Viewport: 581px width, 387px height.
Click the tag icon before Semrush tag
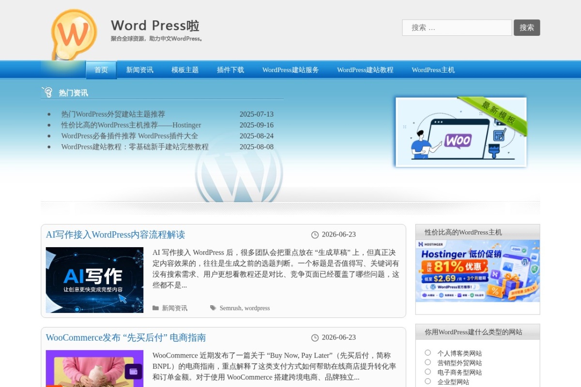[213, 308]
